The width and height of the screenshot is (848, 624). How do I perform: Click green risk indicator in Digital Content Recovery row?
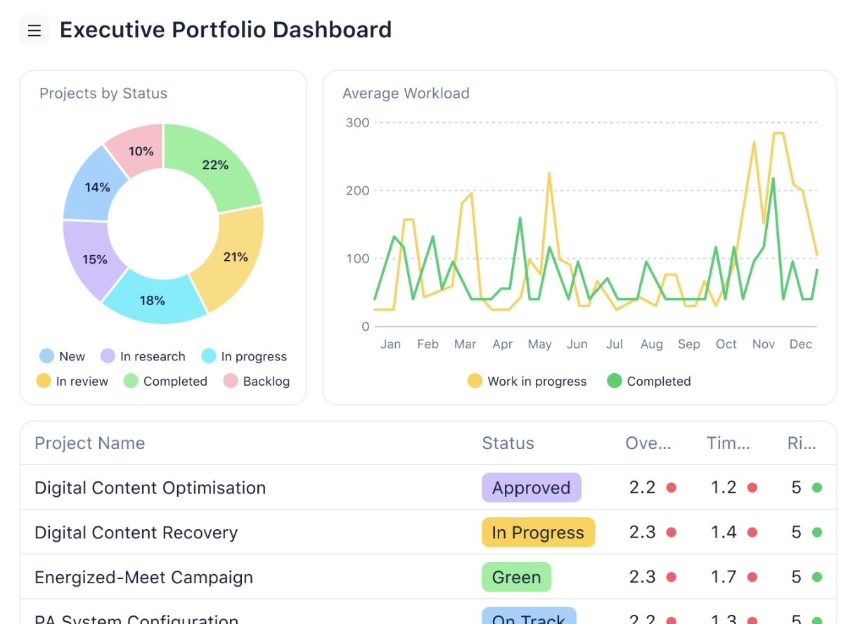pos(817,533)
